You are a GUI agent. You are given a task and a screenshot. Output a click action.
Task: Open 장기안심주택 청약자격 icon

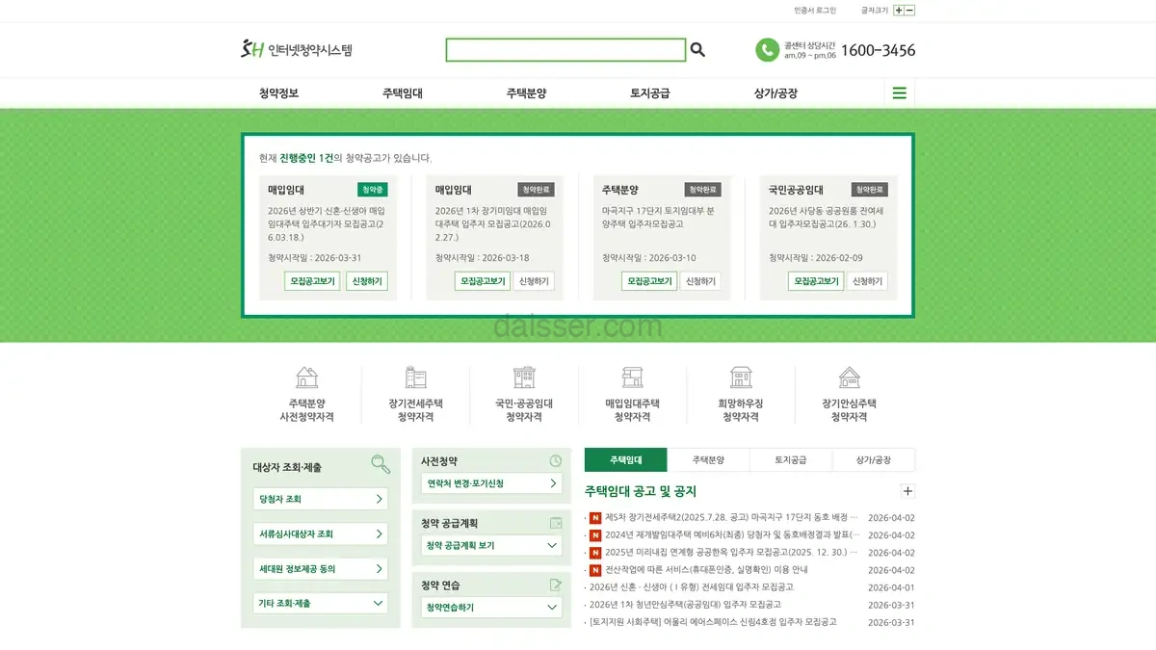coord(849,377)
